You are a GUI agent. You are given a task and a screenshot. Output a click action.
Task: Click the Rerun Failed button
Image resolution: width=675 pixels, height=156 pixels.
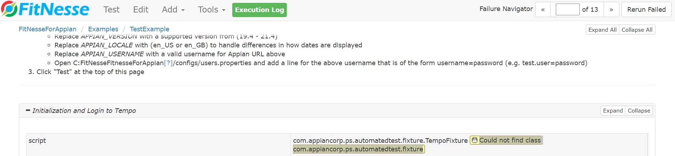click(x=646, y=10)
